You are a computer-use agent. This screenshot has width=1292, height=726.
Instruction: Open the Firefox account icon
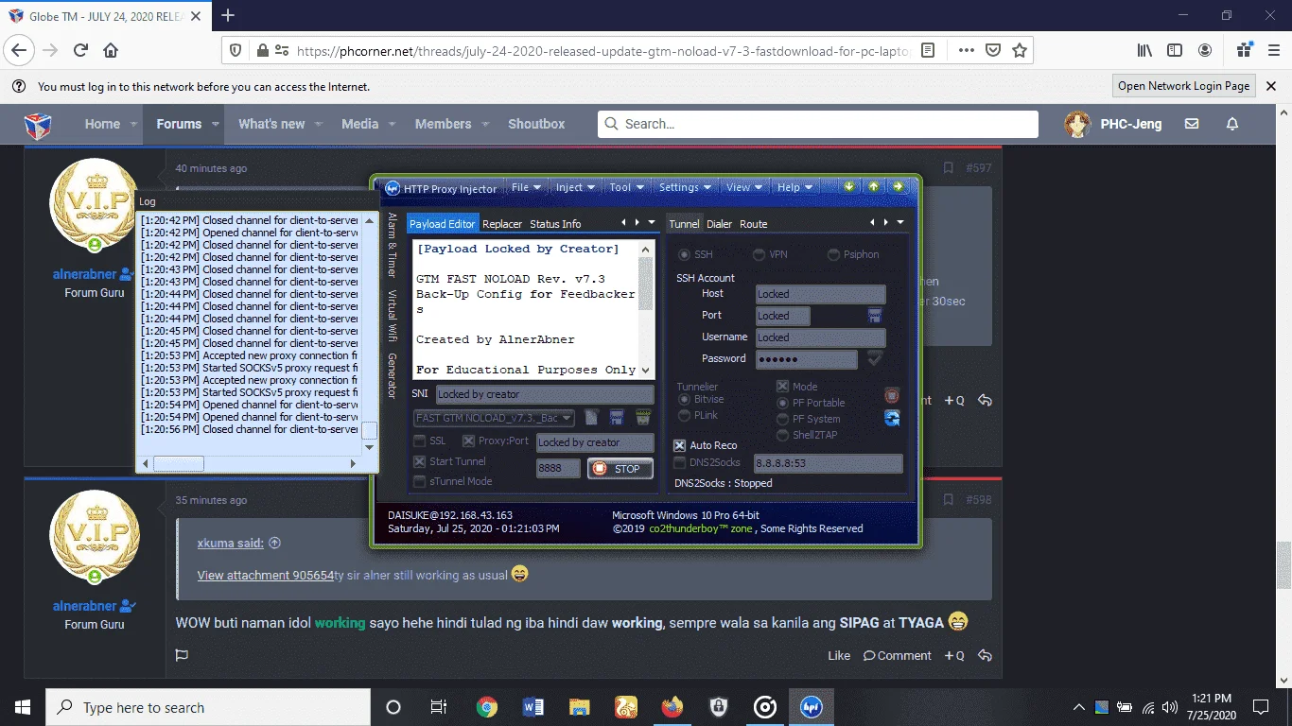tap(1205, 50)
